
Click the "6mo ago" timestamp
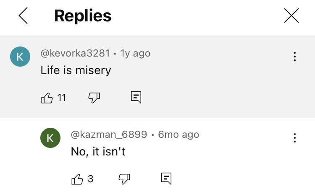[178, 135]
